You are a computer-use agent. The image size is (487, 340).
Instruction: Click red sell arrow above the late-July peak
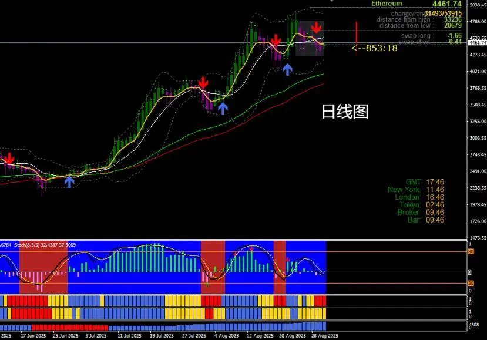203,82
